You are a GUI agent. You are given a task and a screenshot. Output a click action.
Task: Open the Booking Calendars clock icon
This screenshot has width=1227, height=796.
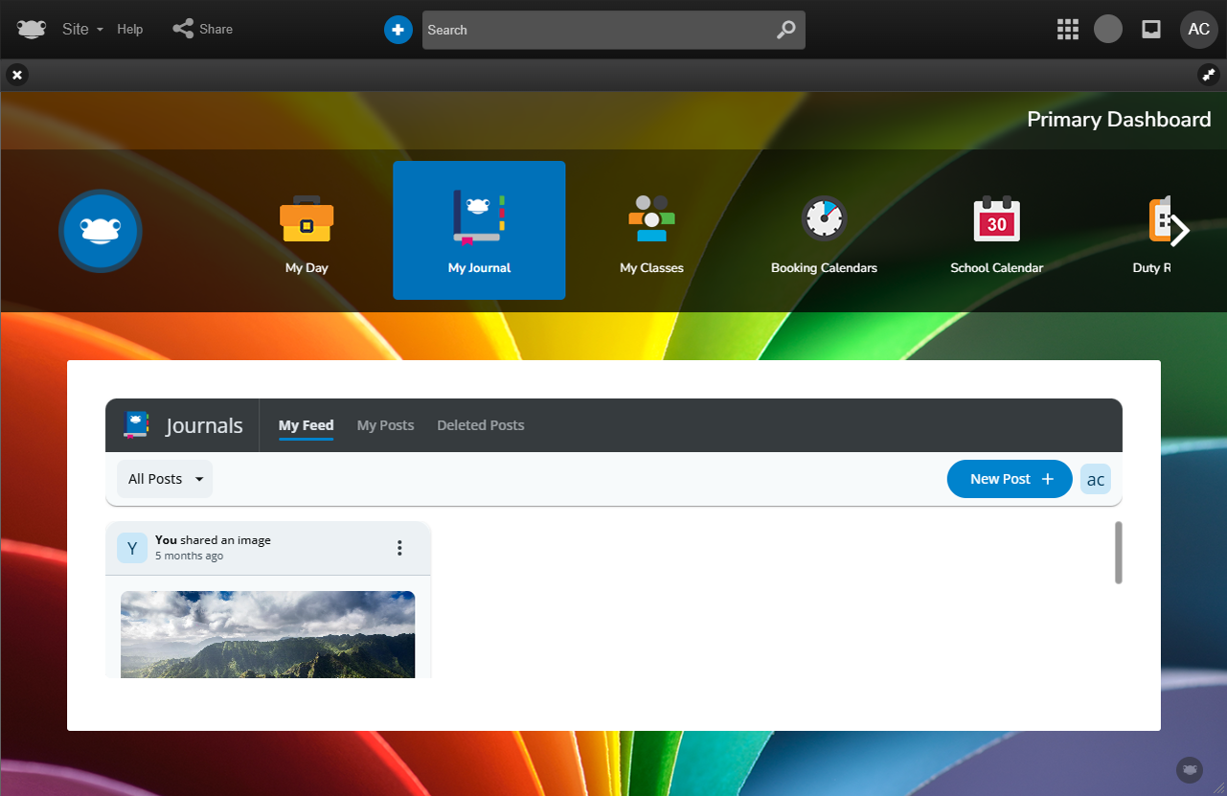(x=824, y=219)
